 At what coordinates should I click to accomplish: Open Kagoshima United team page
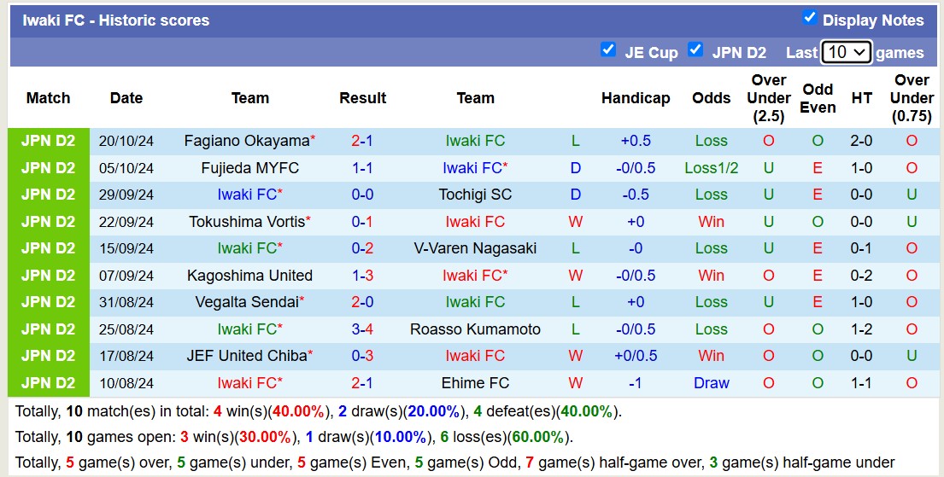click(250, 276)
